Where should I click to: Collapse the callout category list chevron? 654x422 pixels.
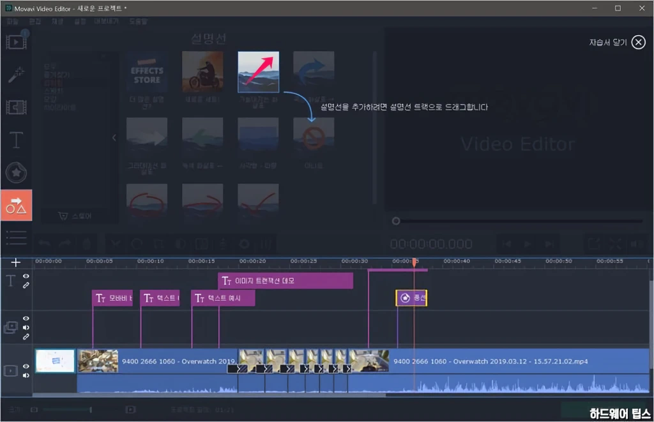tap(114, 137)
